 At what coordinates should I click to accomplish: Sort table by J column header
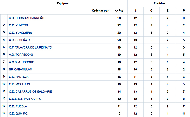click(135, 11)
